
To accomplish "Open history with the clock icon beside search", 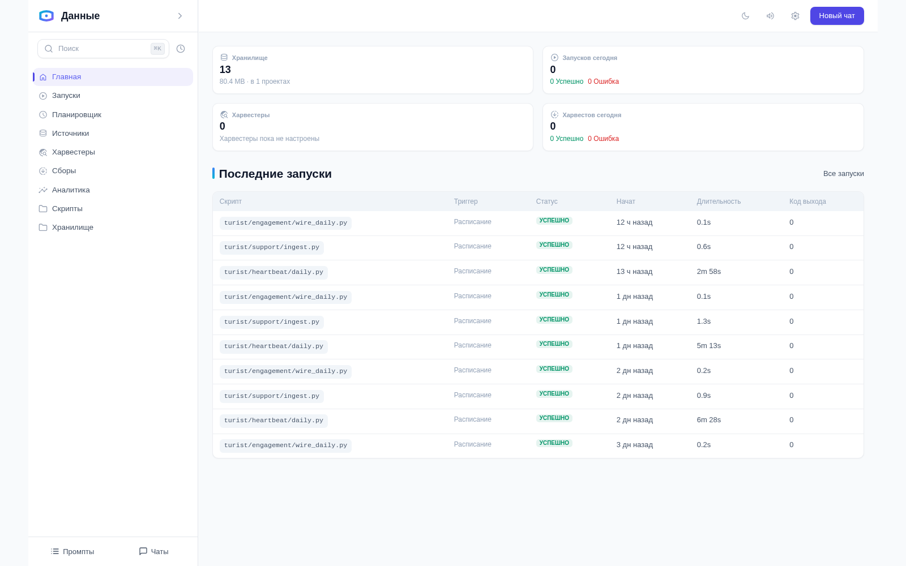I will tap(181, 49).
